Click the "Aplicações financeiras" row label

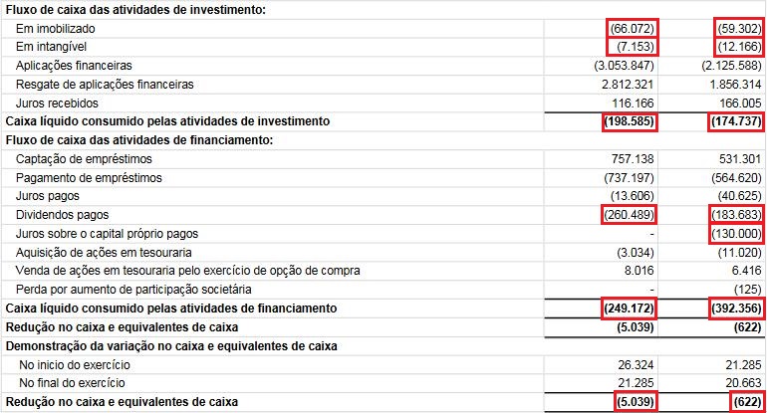[x=79, y=66]
